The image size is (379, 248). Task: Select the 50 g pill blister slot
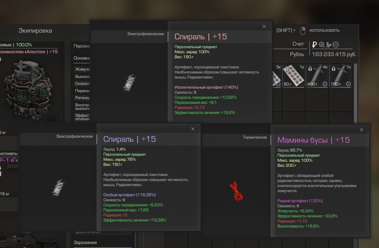click(293, 76)
